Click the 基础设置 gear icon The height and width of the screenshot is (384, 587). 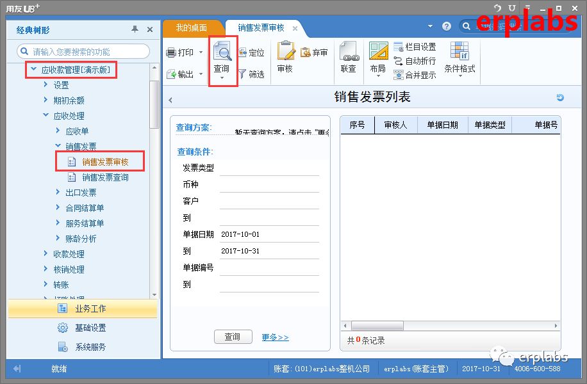click(x=63, y=328)
